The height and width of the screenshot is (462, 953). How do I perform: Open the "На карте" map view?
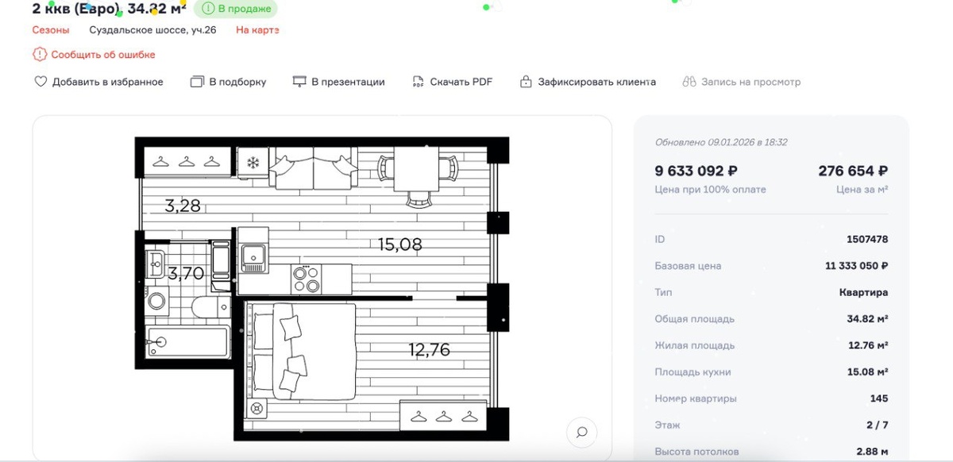pos(256,29)
